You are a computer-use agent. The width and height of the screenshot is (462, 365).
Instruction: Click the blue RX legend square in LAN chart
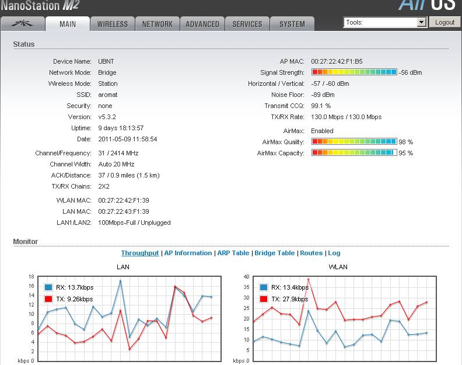[48, 287]
